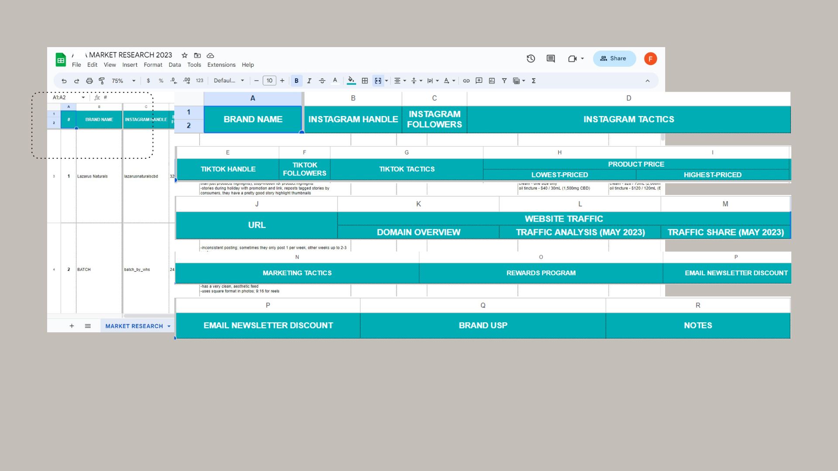Toggle bold formatting
The width and height of the screenshot is (838, 471).
296,81
